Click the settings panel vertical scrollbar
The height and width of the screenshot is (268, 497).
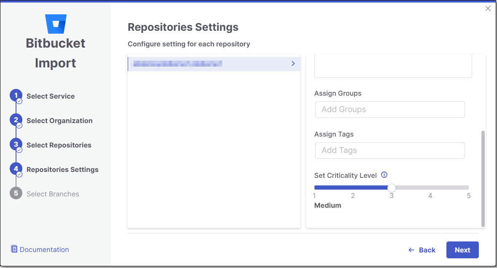483,179
